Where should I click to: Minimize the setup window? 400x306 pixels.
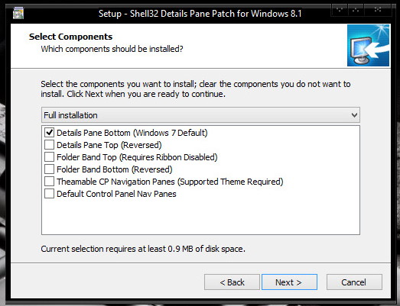pos(340,10)
